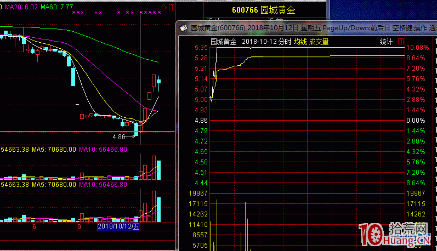Screen dimensions: 437x251
Task: Click the 10.08% limit-up percentage label
Action: (x=417, y=48)
